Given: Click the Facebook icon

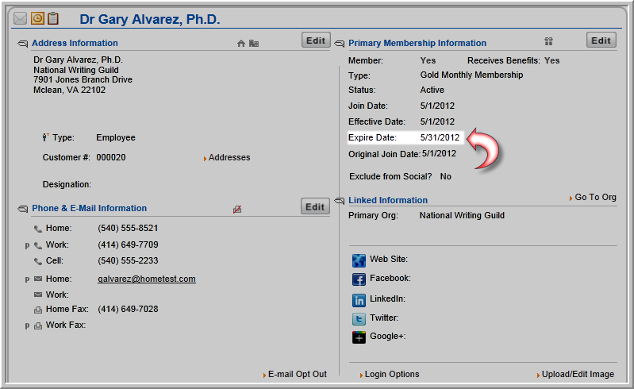Looking at the screenshot, I should coord(359,279).
